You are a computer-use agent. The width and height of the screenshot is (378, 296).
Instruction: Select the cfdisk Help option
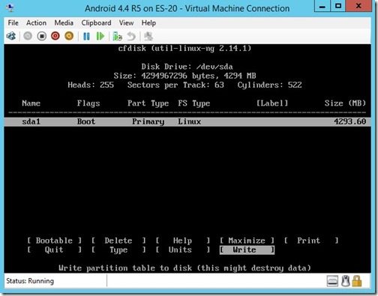(182, 241)
